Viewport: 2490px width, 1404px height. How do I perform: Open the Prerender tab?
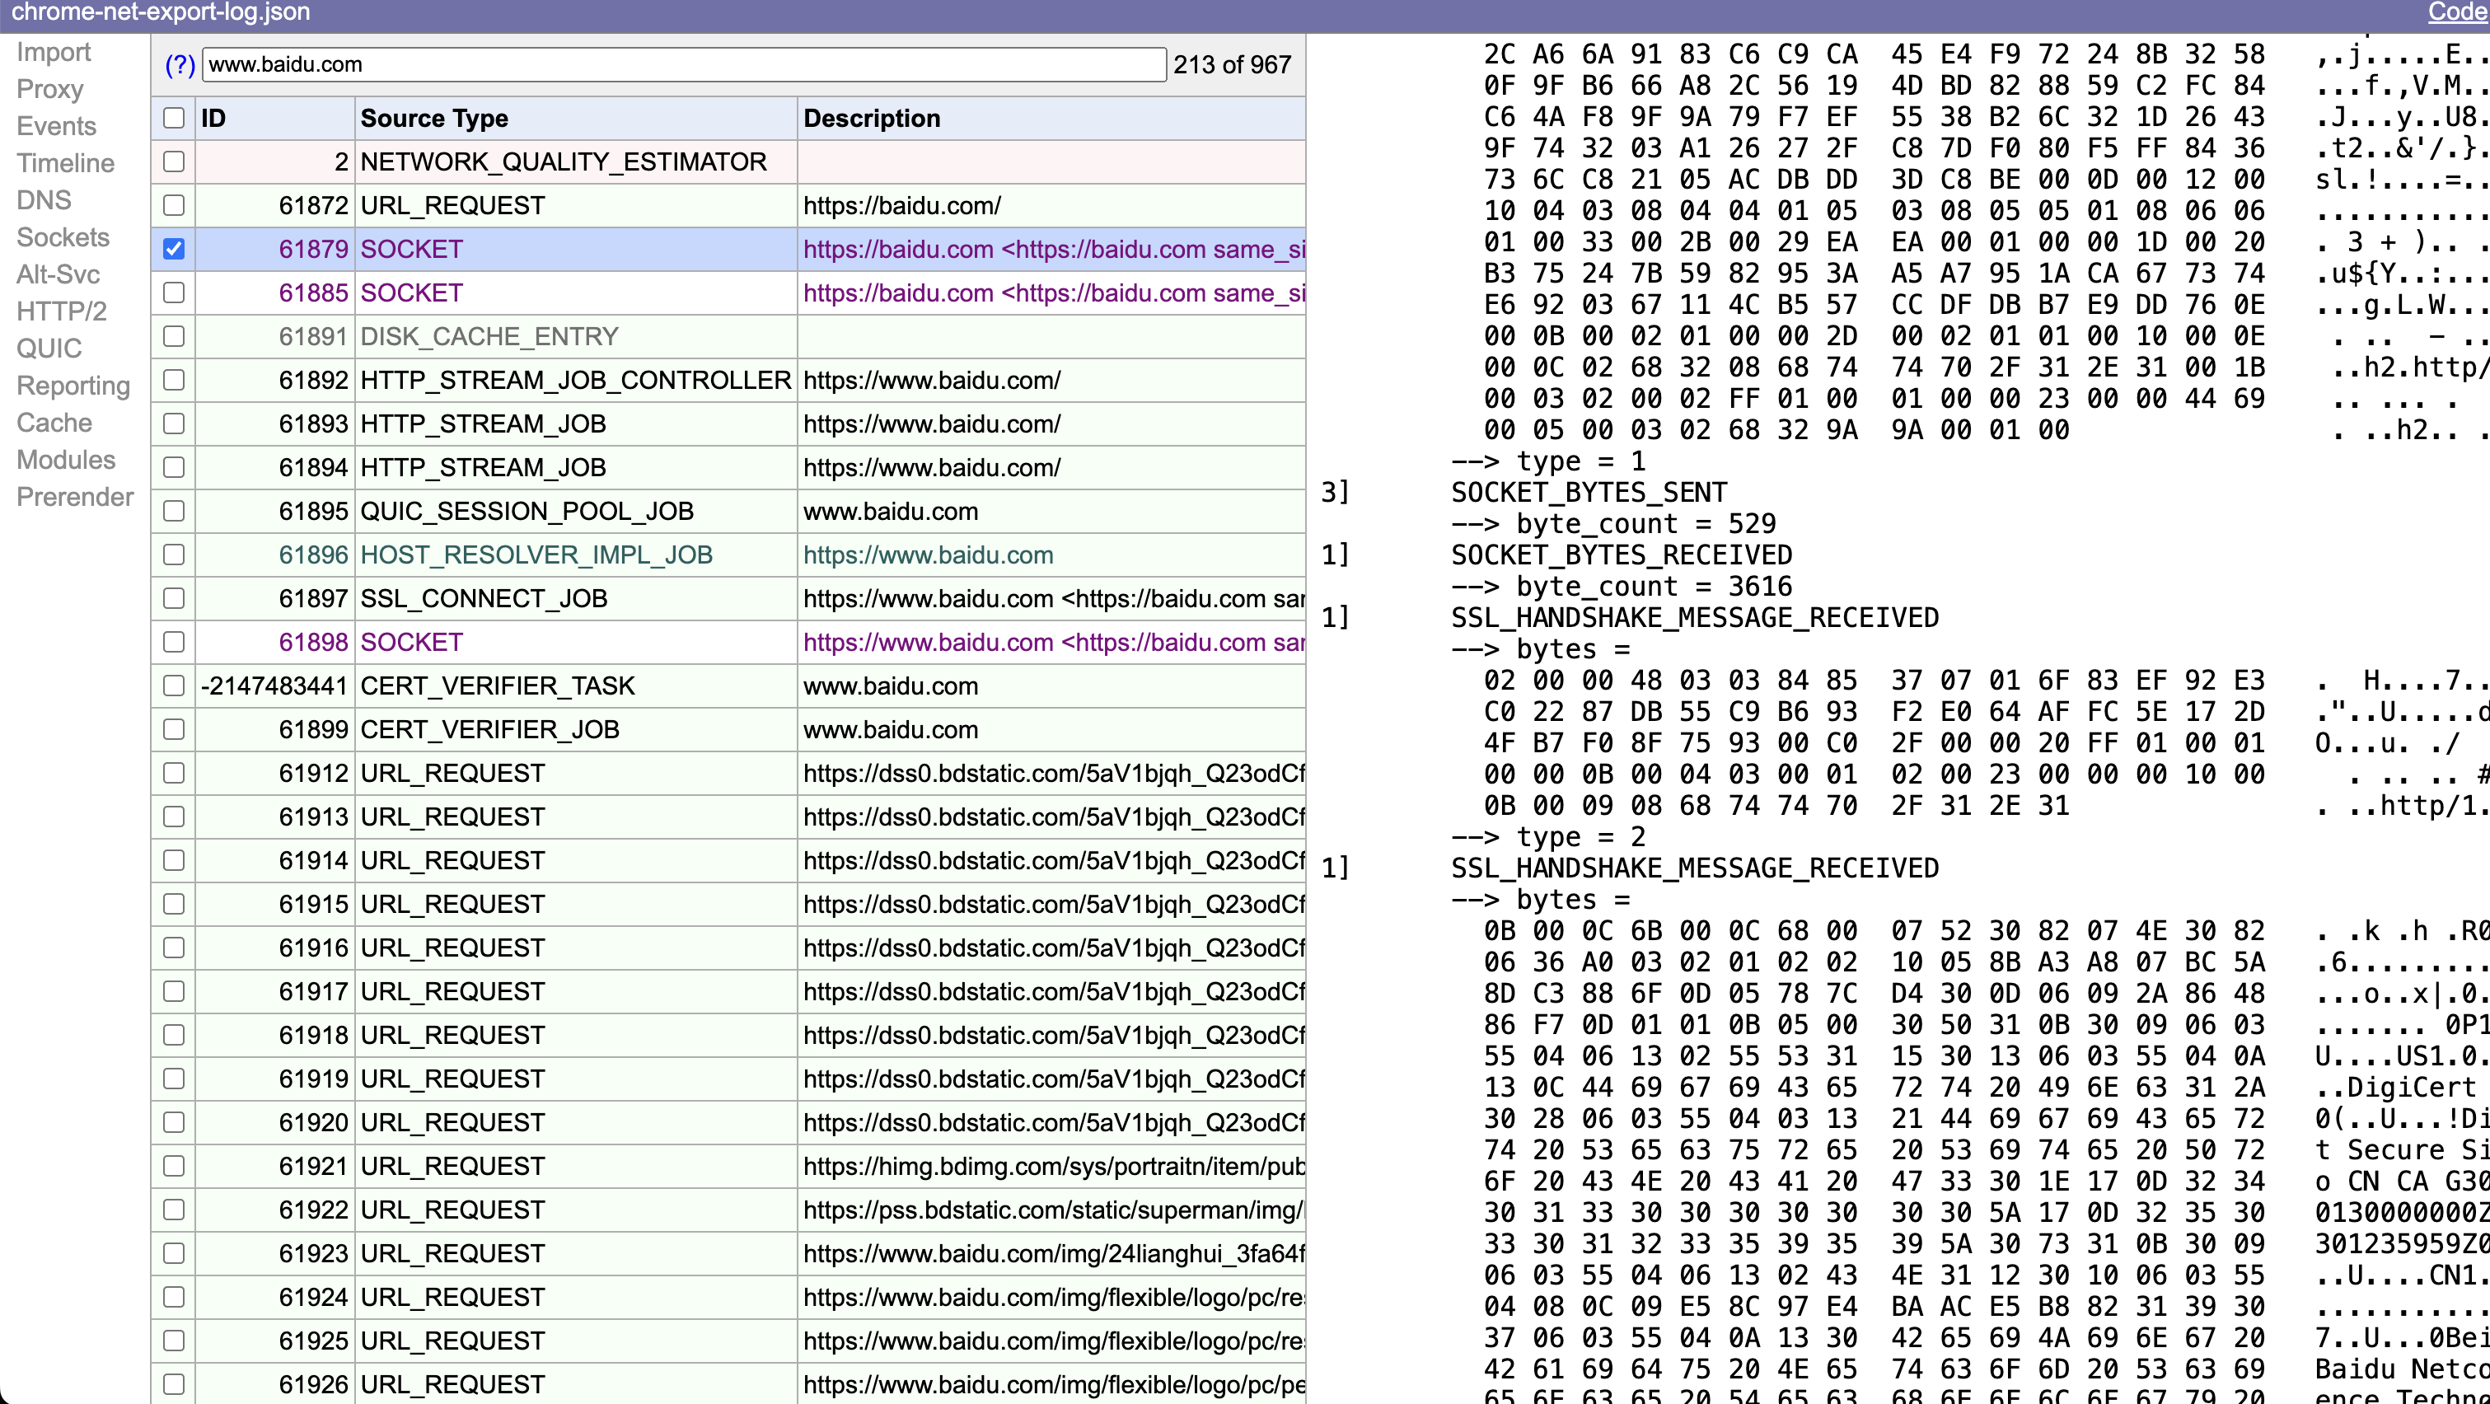pyautogui.click(x=74, y=497)
